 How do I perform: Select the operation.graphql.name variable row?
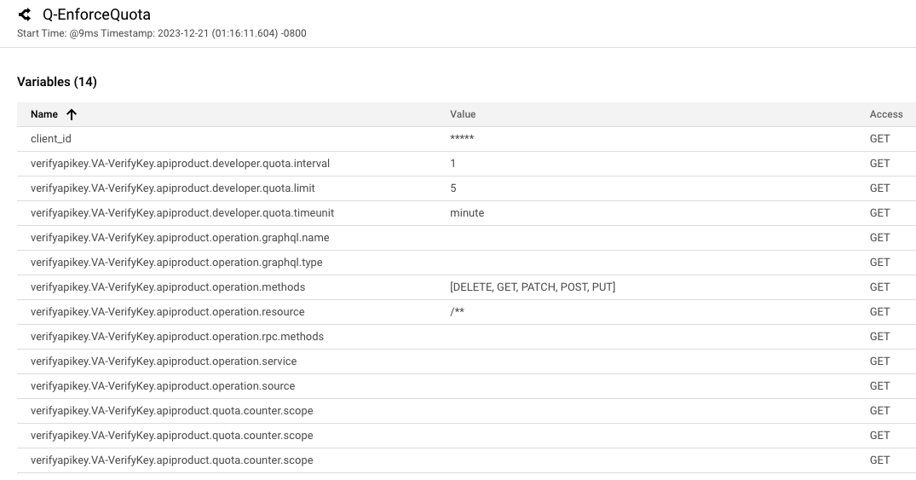180,238
